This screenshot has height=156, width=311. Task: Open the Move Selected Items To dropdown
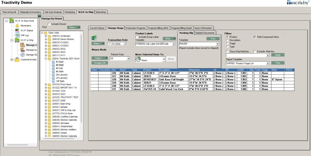click(164, 59)
